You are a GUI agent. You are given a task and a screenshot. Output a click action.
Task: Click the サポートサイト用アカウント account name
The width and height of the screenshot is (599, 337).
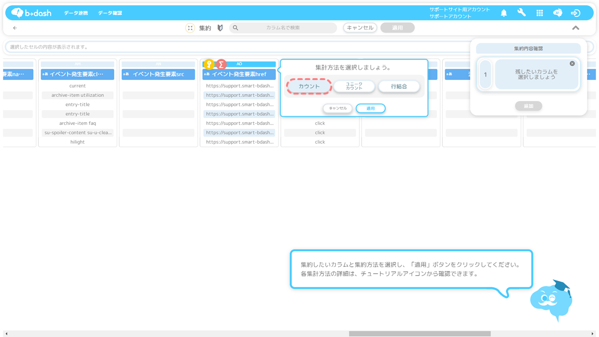coord(460,10)
